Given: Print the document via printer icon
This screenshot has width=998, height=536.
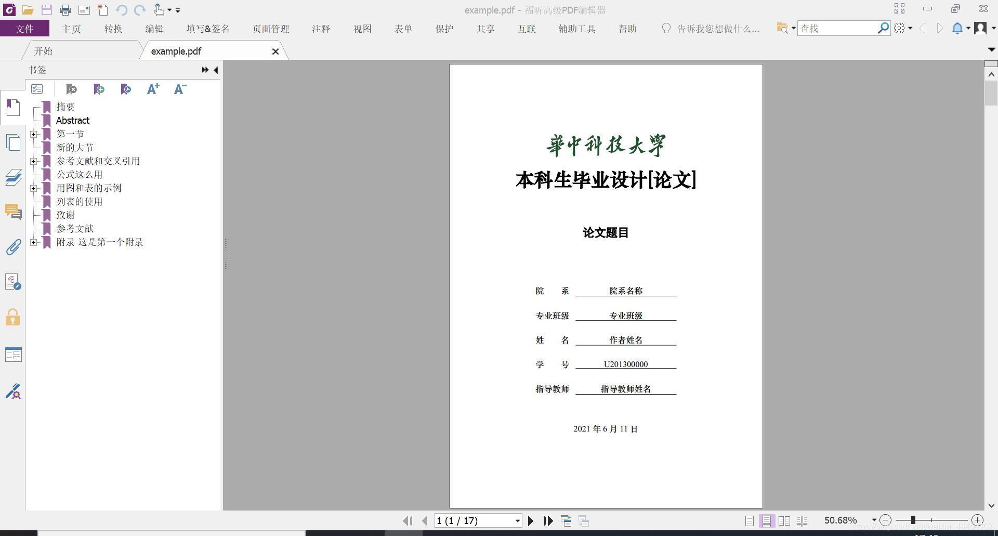Looking at the screenshot, I should (x=65, y=10).
